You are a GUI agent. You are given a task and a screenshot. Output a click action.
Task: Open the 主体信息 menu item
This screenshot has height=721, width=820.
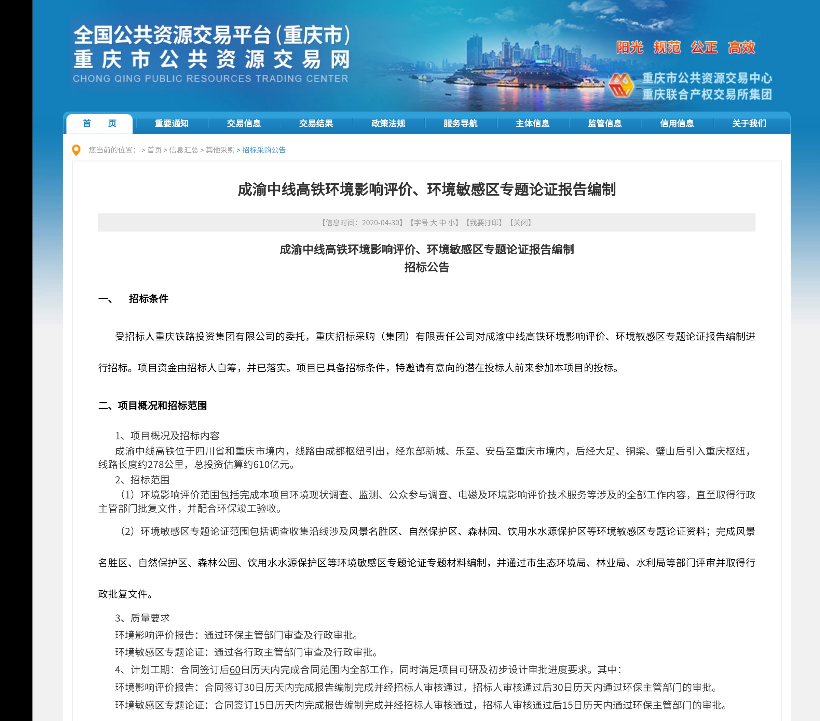pos(533,124)
